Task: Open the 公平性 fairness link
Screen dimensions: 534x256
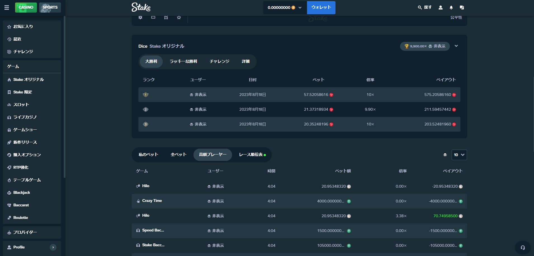Action: (x=456, y=17)
